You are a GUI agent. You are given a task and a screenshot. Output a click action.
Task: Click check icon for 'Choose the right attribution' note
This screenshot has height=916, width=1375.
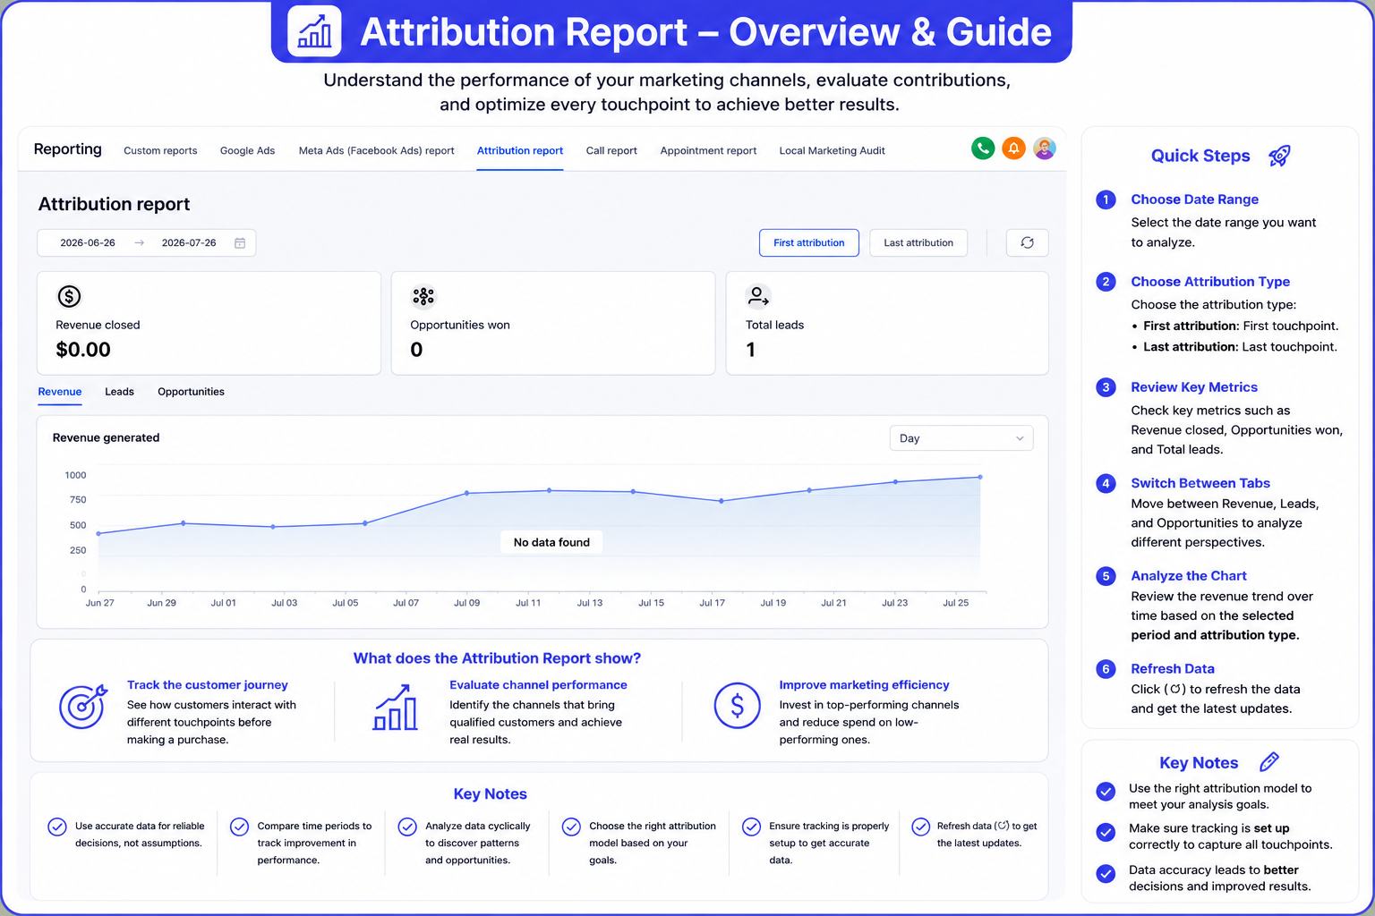[x=571, y=827]
